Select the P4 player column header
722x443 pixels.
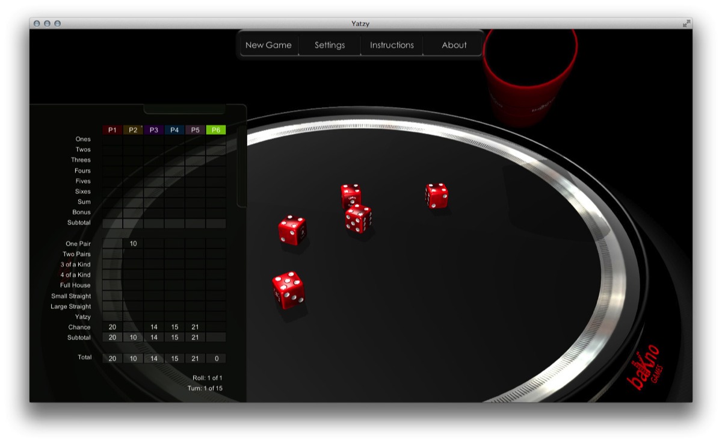(x=174, y=130)
